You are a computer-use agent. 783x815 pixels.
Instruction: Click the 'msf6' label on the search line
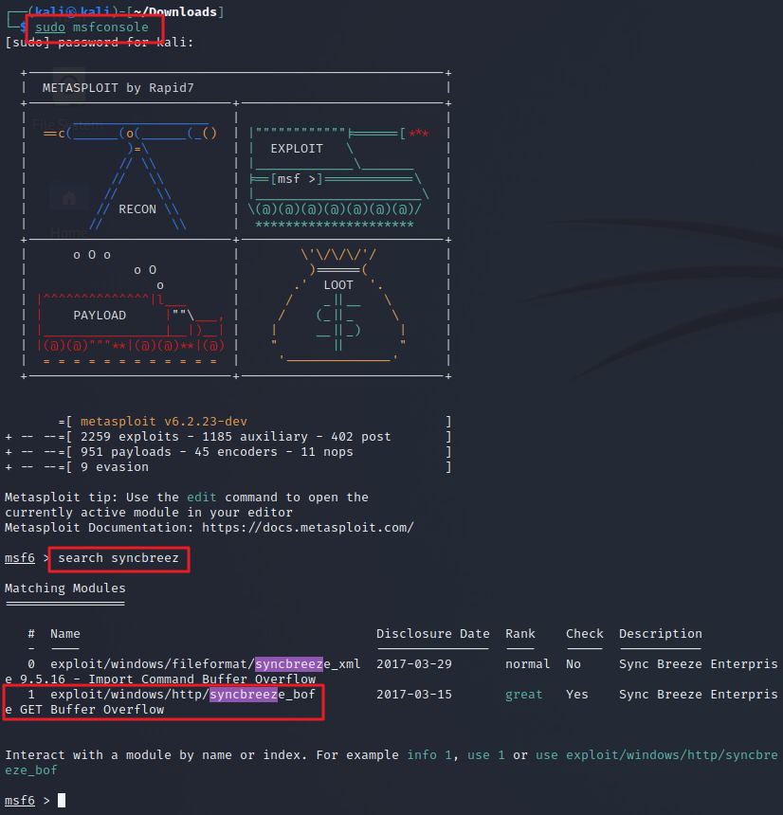coord(20,558)
